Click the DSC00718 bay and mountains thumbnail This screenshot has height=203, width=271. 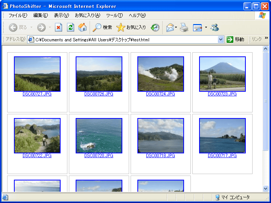(161, 136)
